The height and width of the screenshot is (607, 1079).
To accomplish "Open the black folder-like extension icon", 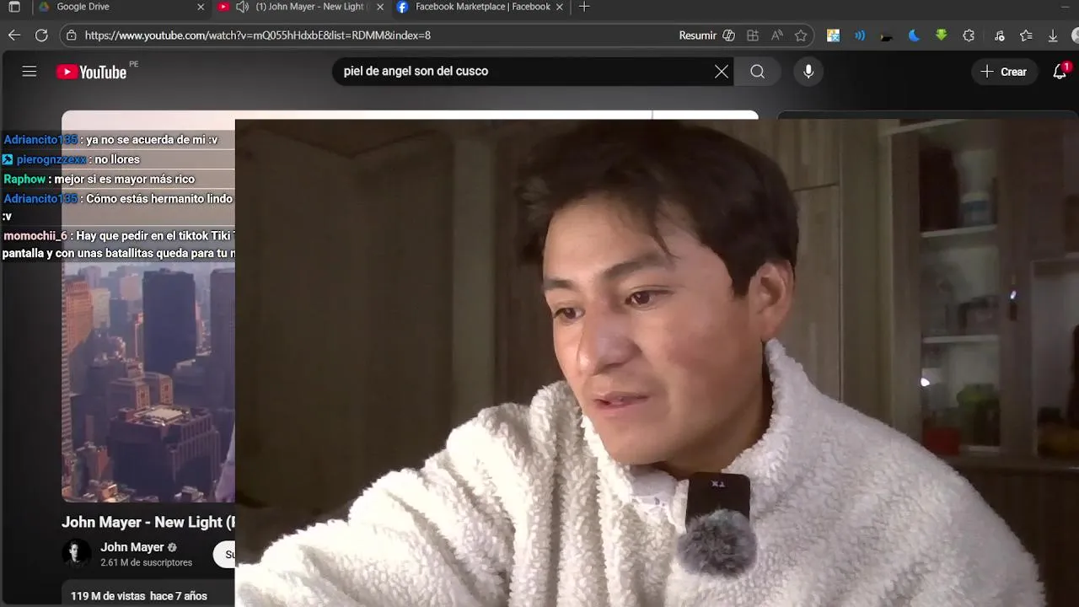I will [x=887, y=35].
